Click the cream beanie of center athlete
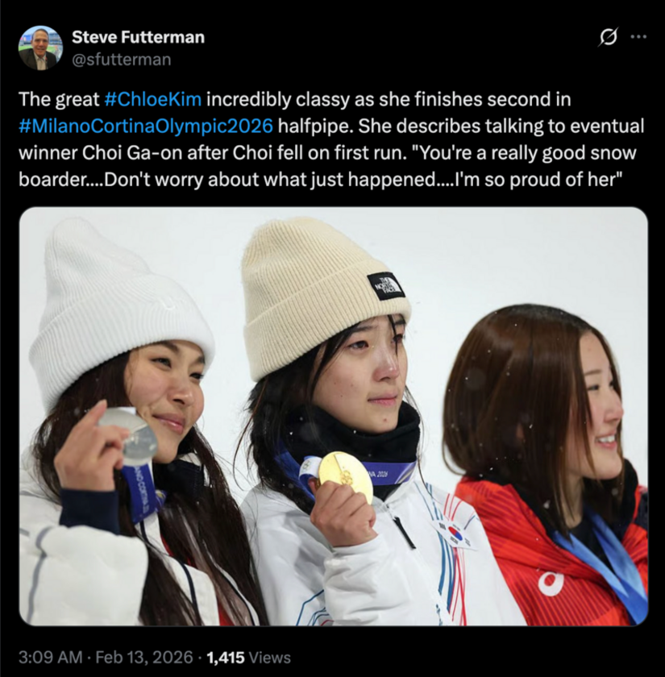 [x=324, y=298]
